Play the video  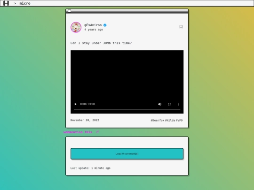(x=75, y=104)
